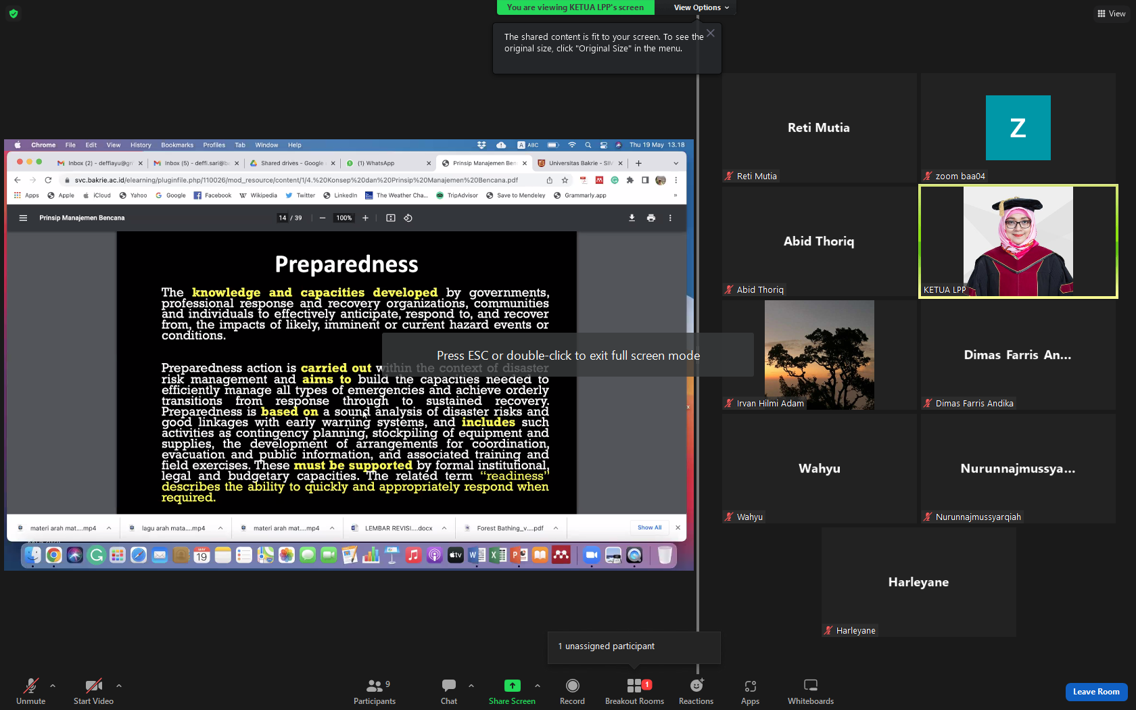1136x710 pixels.
Task: Download the Prinsip Manajemen Bencana PDF
Action: (632, 218)
